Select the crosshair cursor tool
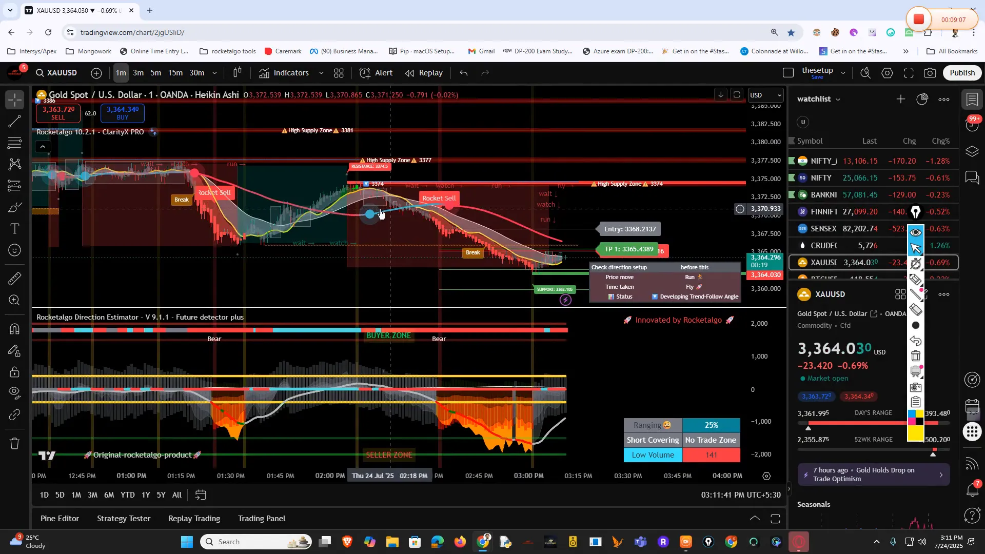Viewport: 985px width, 554px height. pyautogui.click(x=15, y=100)
